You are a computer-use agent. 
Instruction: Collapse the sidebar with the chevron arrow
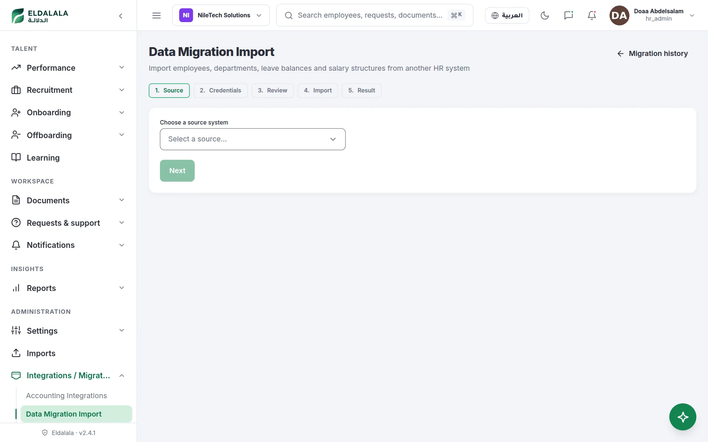pyautogui.click(x=121, y=15)
